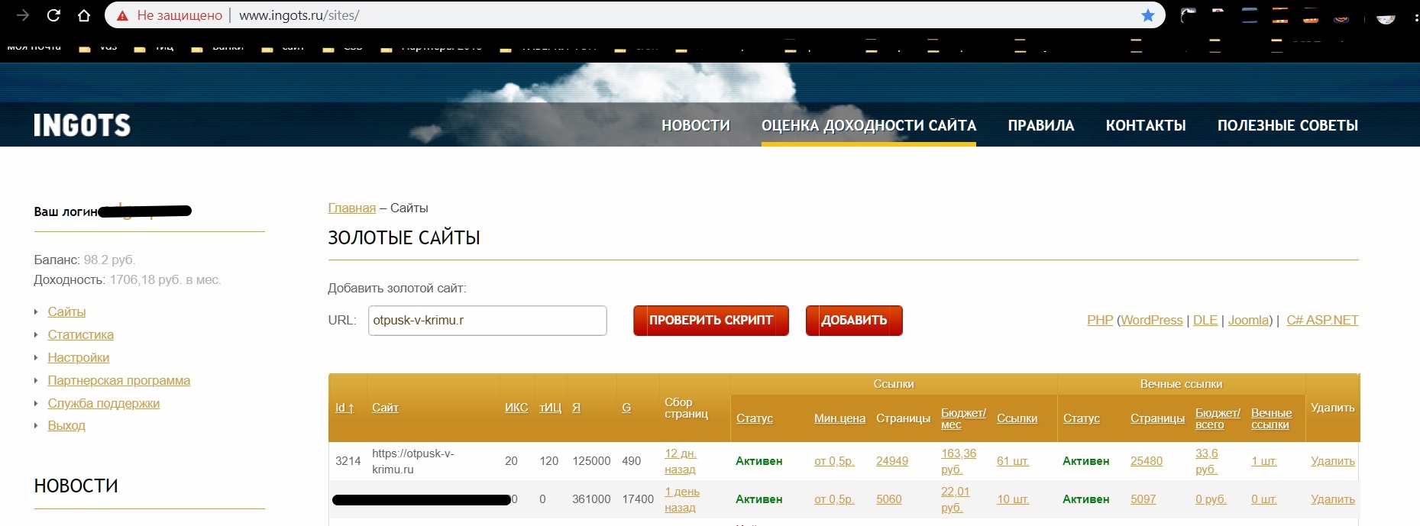Image resolution: width=1420 pixels, height=526 pixels.
Task: Sort the table by G column
Action: 626,408
